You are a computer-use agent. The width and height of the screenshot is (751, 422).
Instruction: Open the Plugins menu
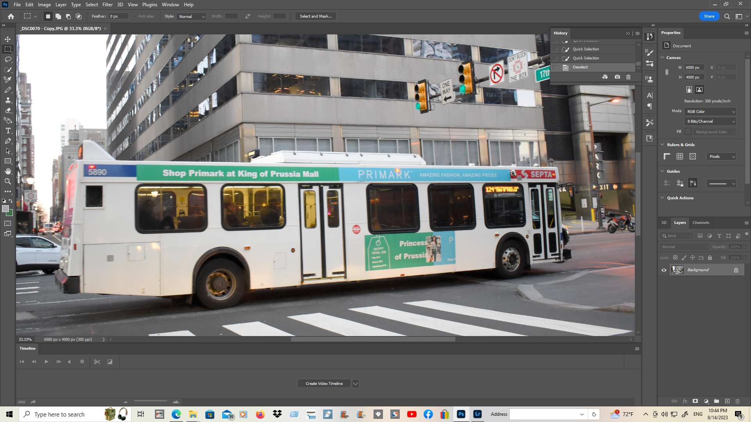click(150, 5)
